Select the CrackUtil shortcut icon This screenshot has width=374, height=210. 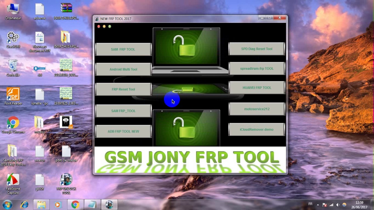tap(13, 40)
